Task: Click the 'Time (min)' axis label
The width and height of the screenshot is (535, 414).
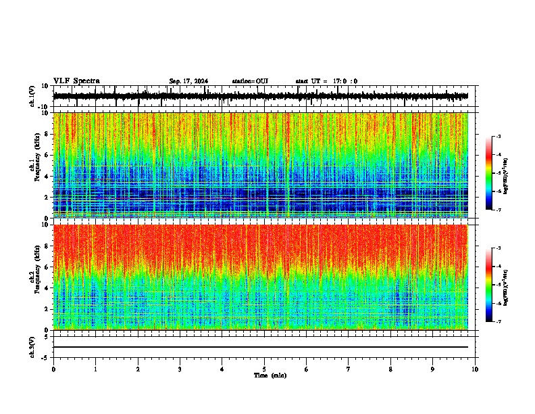Action: pyautogui.click(x=270, y=375)
